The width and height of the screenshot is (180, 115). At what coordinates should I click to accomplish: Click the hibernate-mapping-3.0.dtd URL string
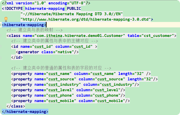pos(86,19)
